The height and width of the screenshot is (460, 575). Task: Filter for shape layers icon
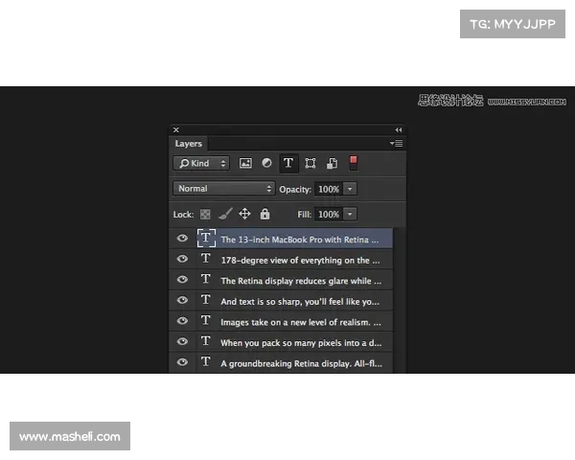(310, 163)
